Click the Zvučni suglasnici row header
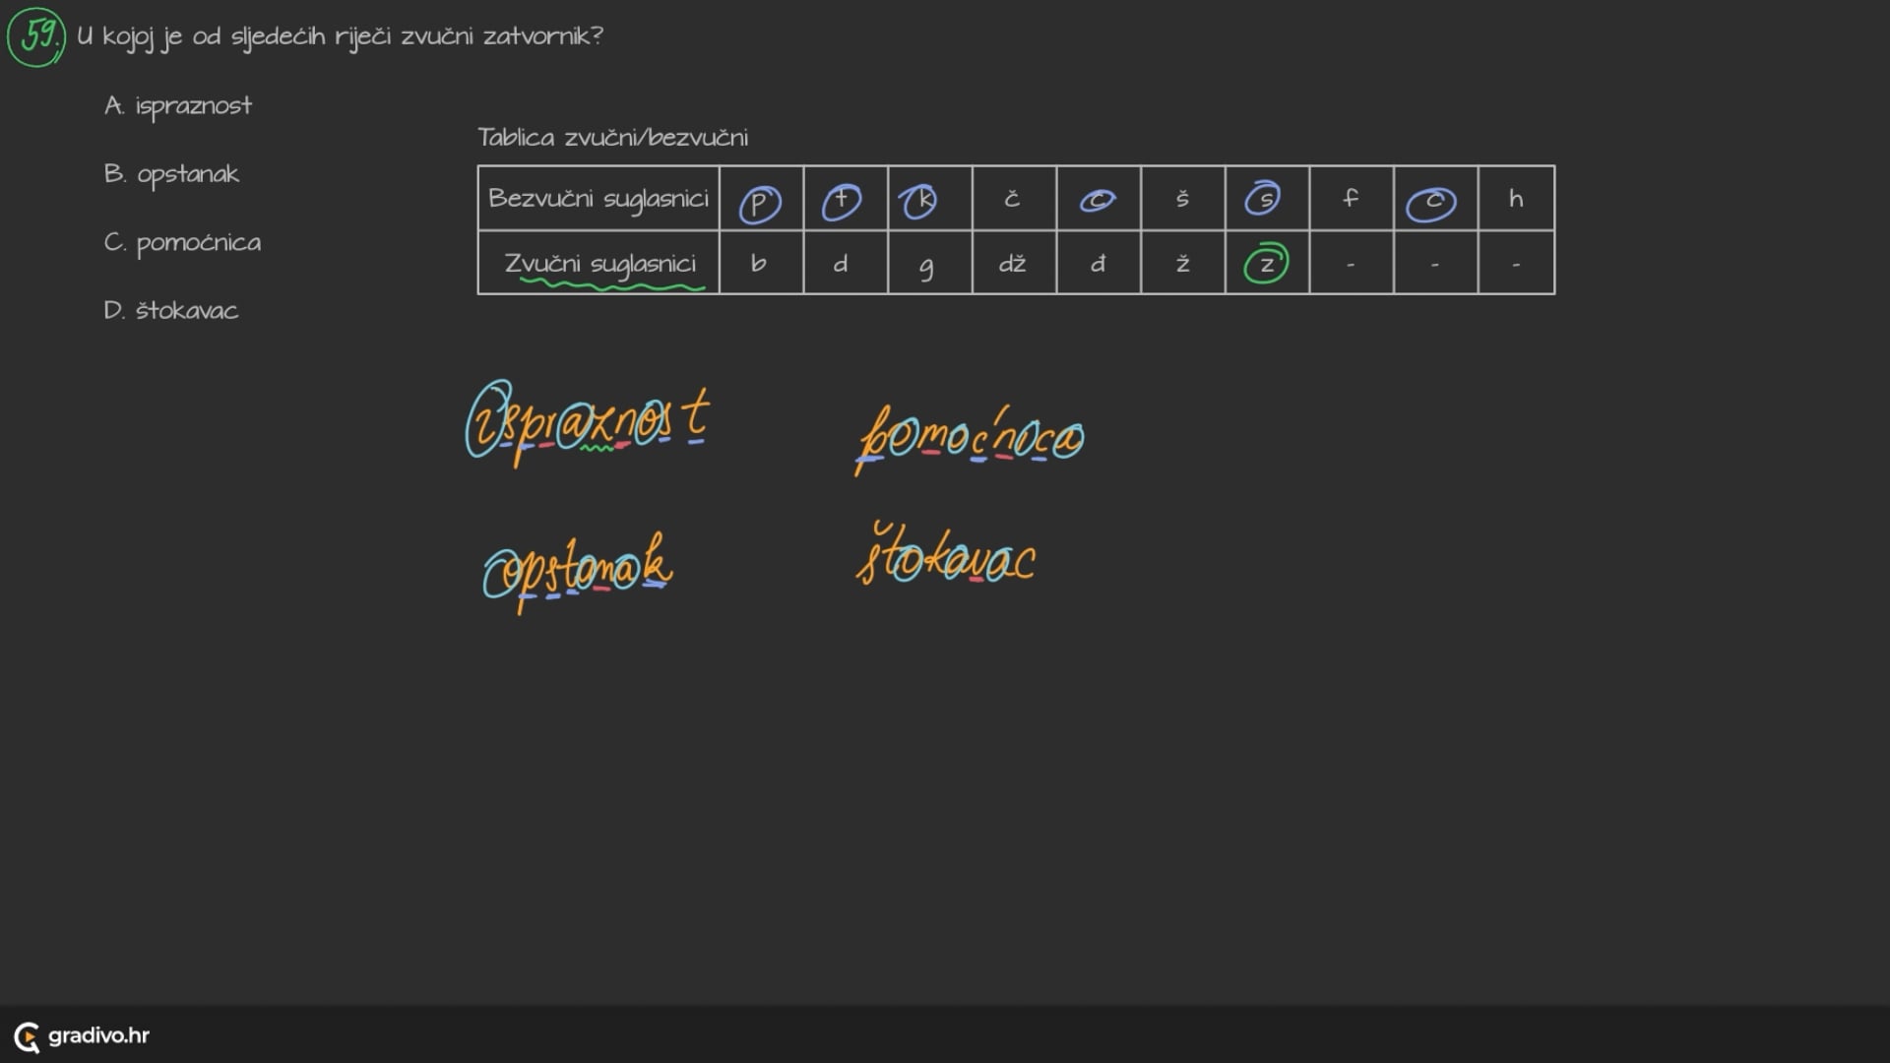Image resolution: width=1890 pixels, height=1063 pixels. coord(598,263)
